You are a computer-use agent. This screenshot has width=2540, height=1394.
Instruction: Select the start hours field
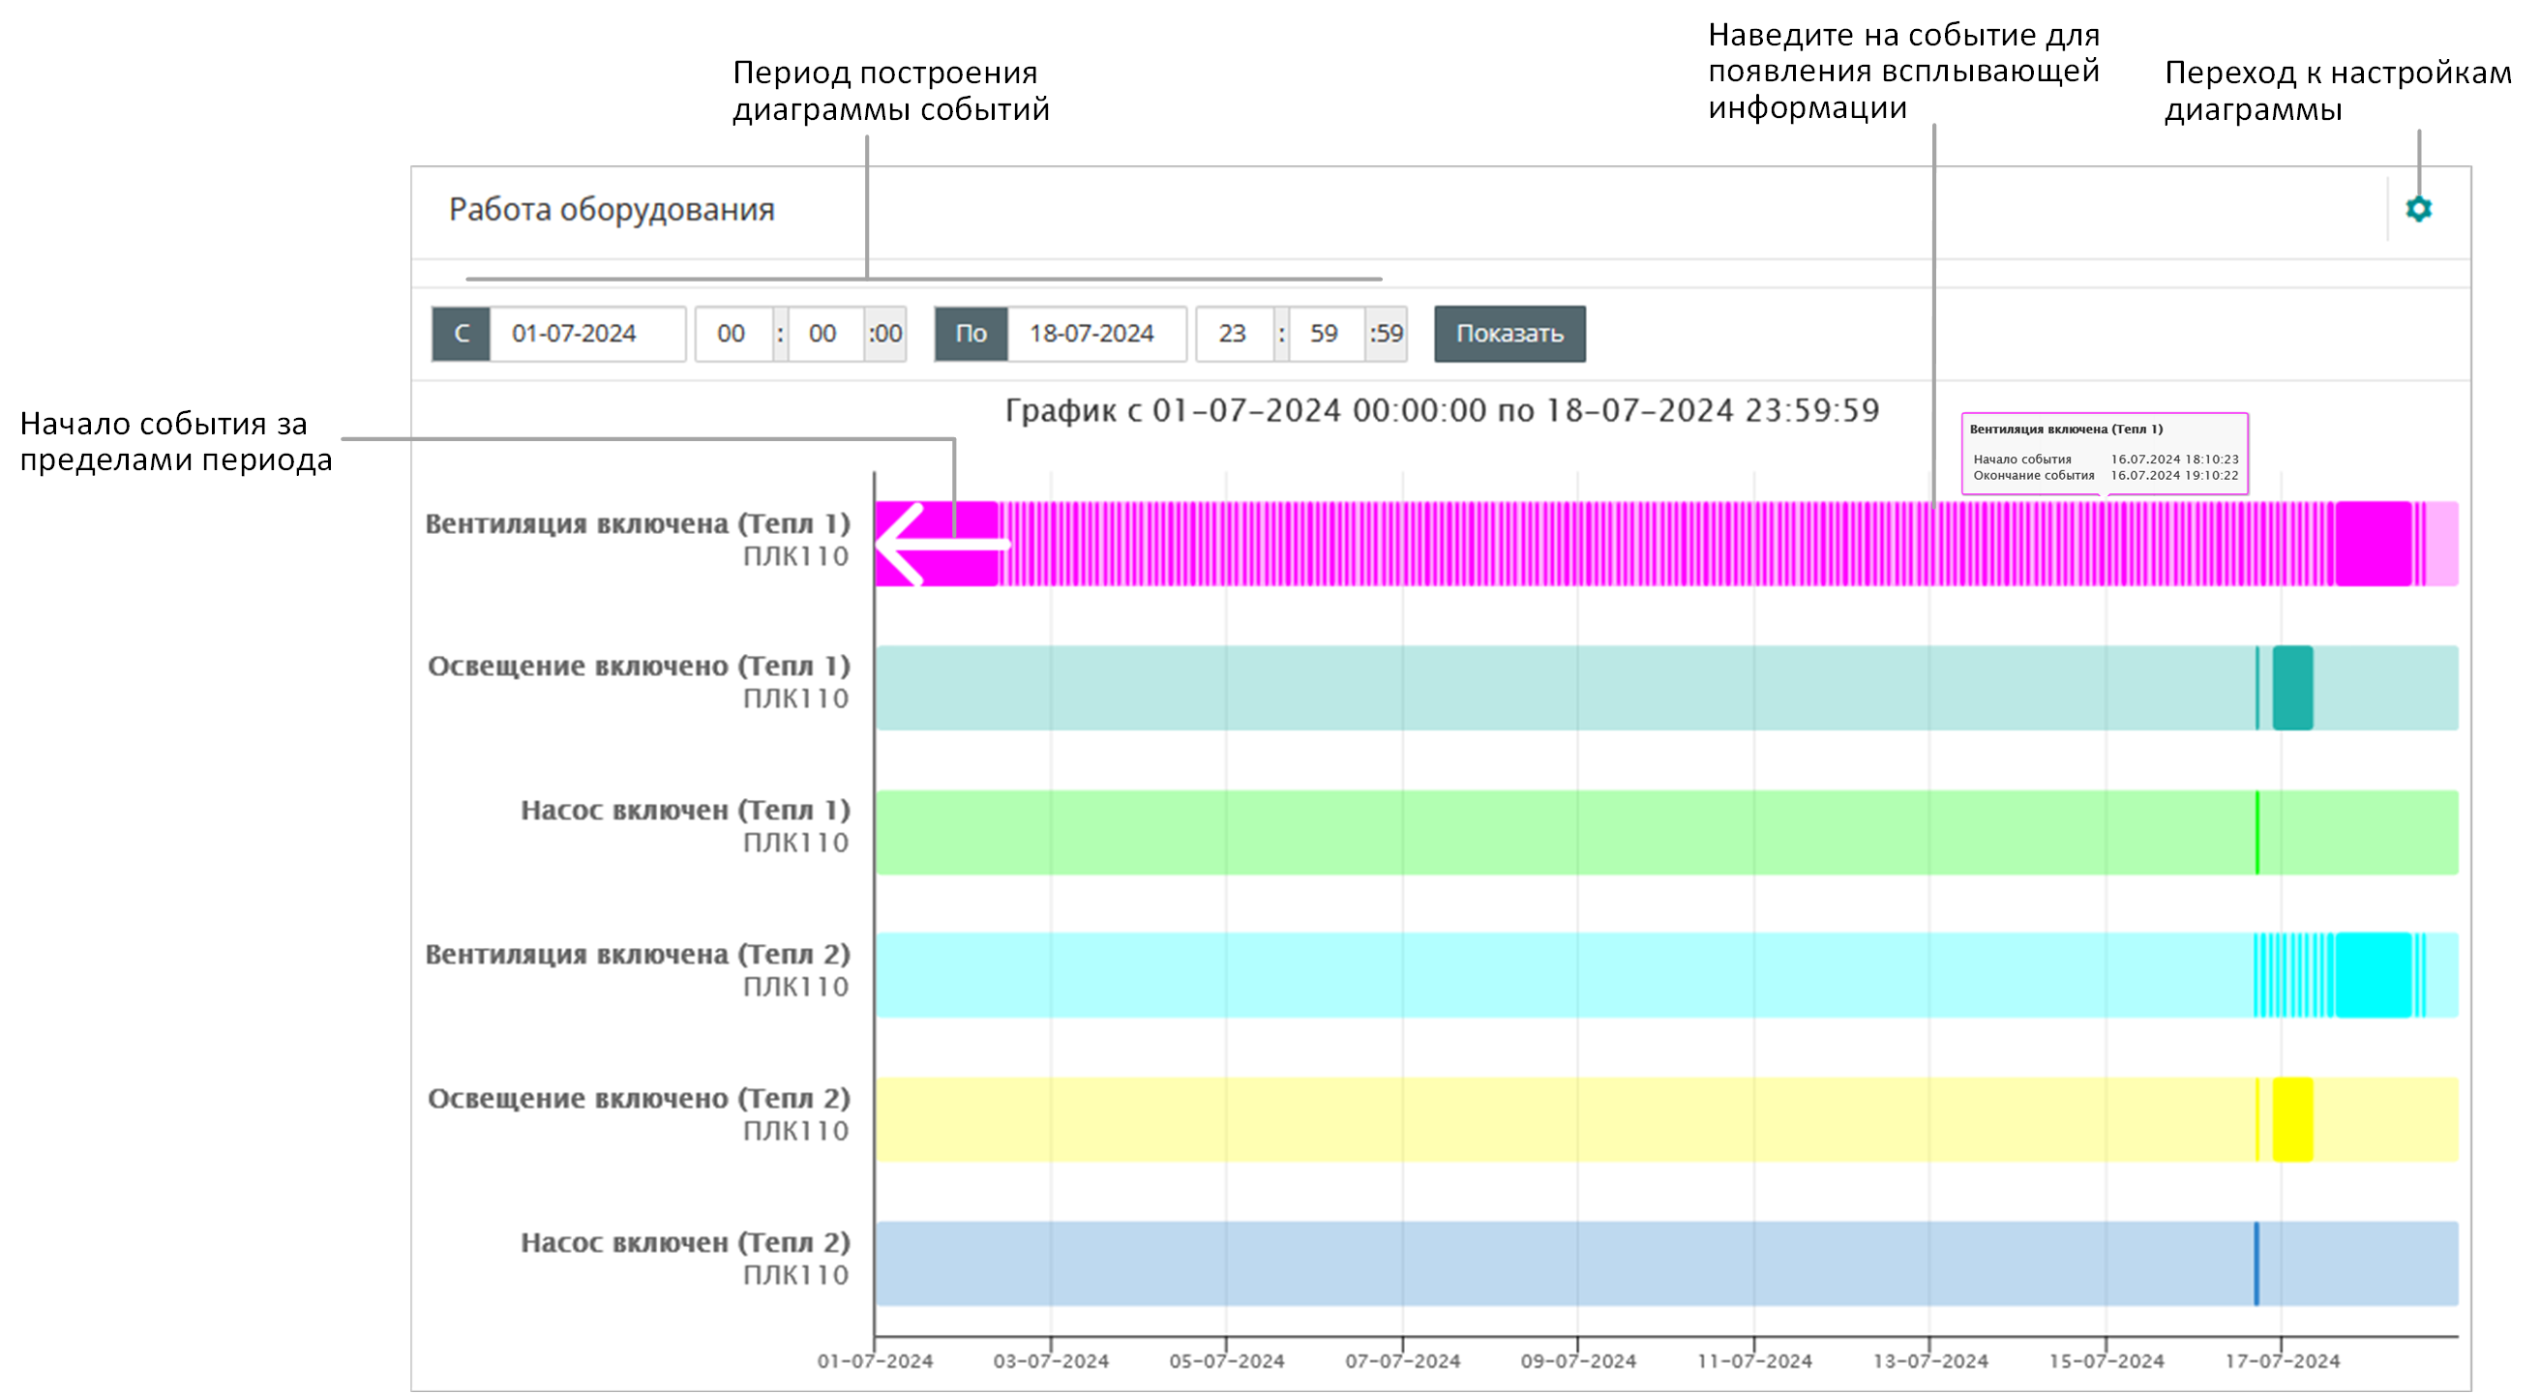(x=731, y=333)
